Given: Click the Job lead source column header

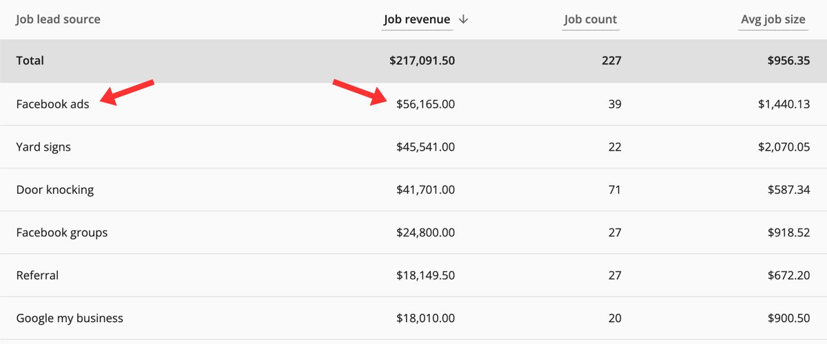Looking at the screenshot, I should tap(58, 19).
